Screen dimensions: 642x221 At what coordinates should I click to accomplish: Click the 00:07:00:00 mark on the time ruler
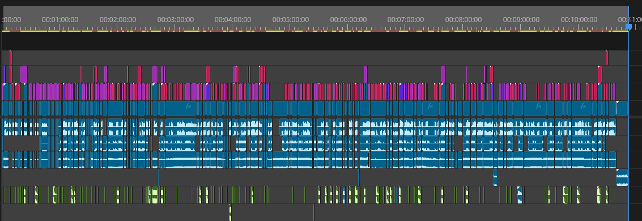[x=405, y=19]
